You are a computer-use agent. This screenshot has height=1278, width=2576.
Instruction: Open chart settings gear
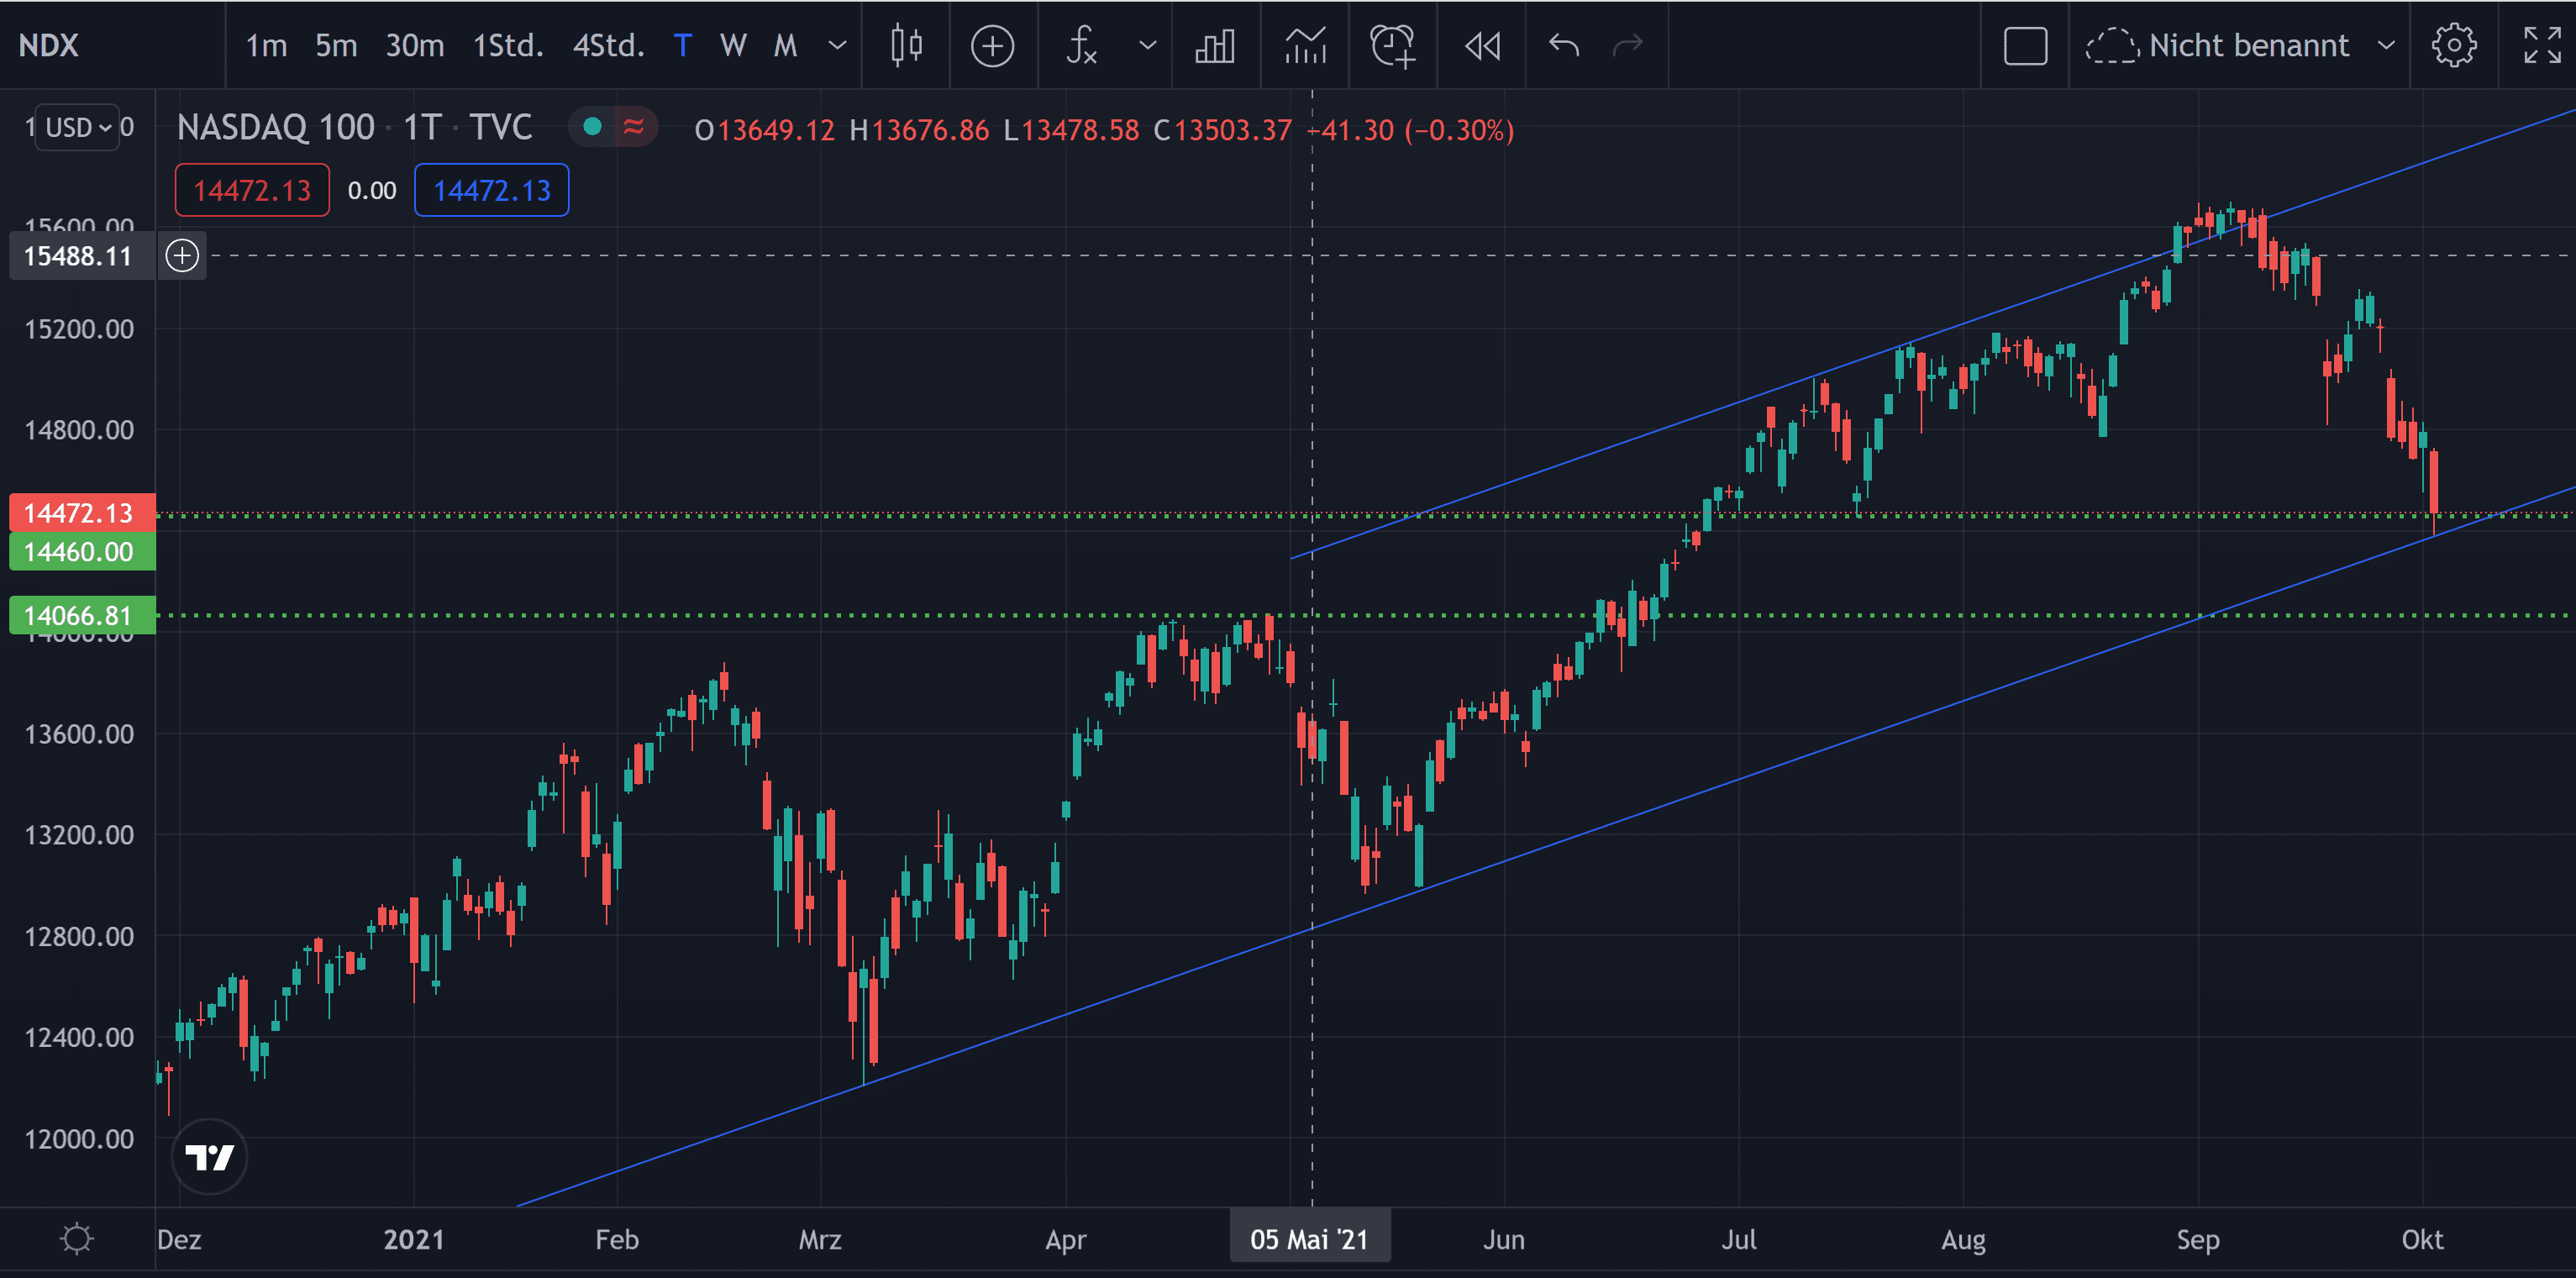pos(2453,45)
